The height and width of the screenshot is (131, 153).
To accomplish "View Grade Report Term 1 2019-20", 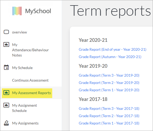I will tap(109, 90).
